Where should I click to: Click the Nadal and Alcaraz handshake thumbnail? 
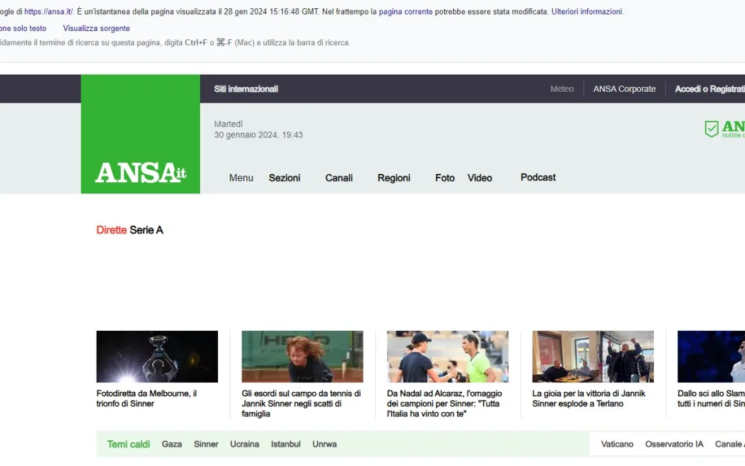pos(448,356)
